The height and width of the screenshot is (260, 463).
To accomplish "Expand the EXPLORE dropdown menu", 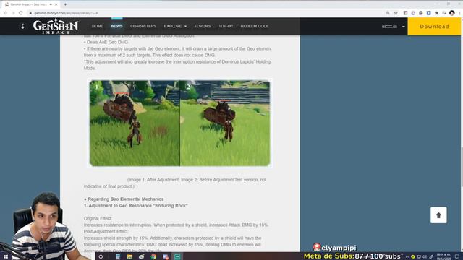I will pos(175,26).
